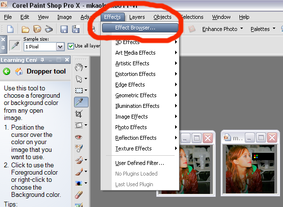
Task: Close the tool options palette
Action: [x=3, y=40]
